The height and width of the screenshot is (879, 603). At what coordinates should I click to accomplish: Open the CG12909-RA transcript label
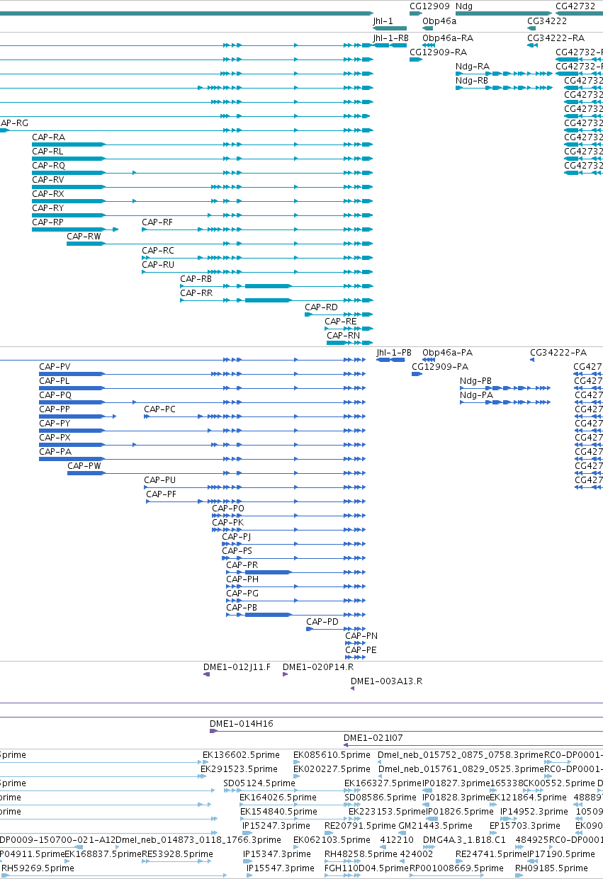[x=438, y=52]
